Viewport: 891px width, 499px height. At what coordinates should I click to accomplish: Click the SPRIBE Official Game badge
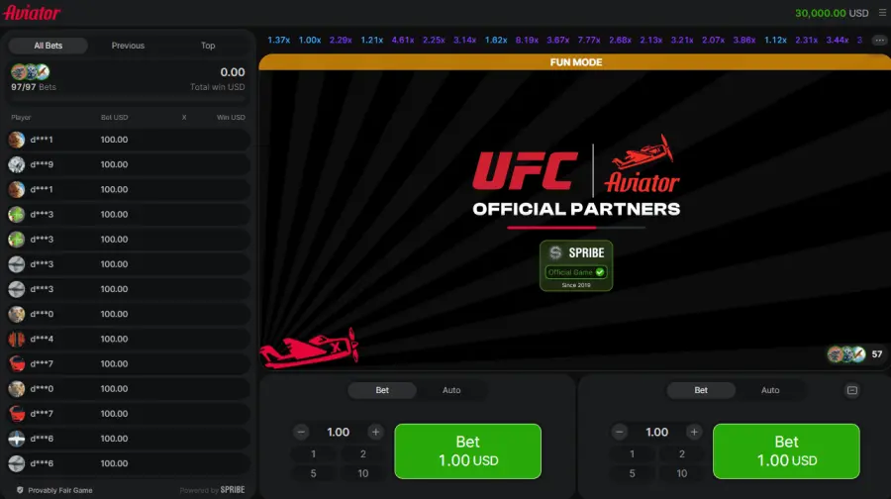576,265
